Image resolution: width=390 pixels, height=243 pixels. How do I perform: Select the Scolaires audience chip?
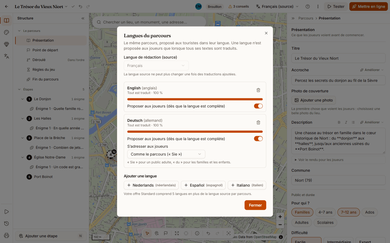(325, 222)
